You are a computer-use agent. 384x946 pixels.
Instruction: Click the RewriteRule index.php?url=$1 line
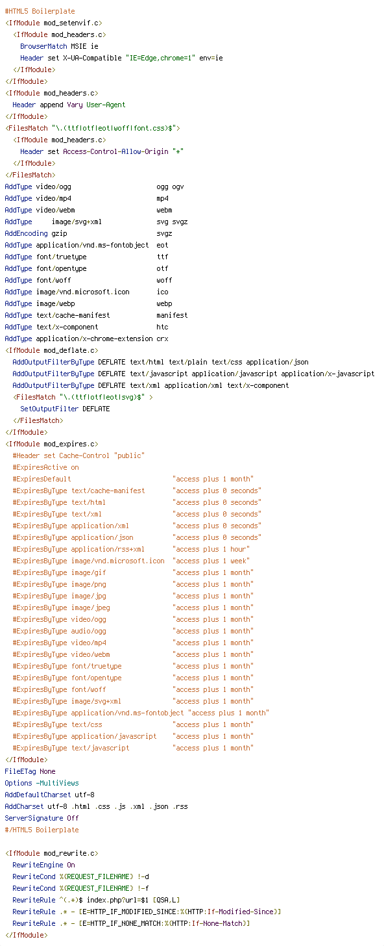(96, 900)
